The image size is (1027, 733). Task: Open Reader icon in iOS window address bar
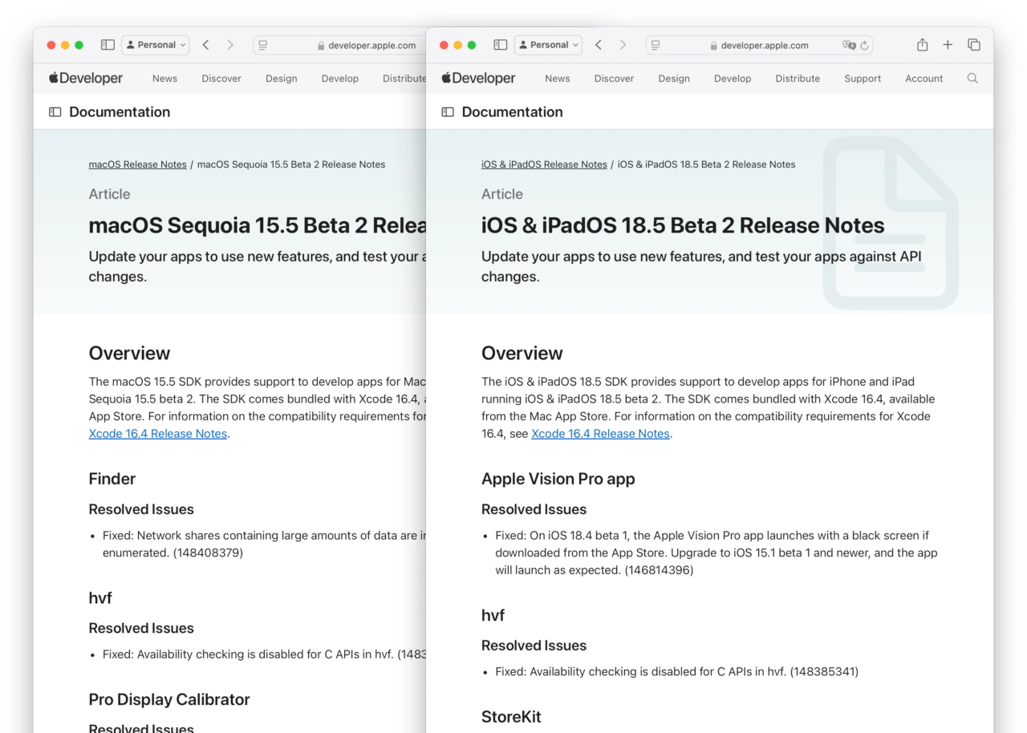pyautogui.click(x=656, y=46)
